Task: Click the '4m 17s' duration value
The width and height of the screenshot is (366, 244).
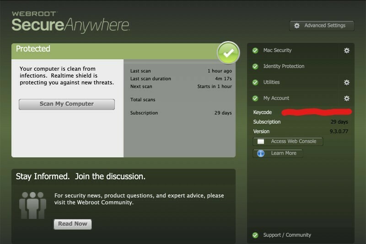Action: [x=223, y=78]
